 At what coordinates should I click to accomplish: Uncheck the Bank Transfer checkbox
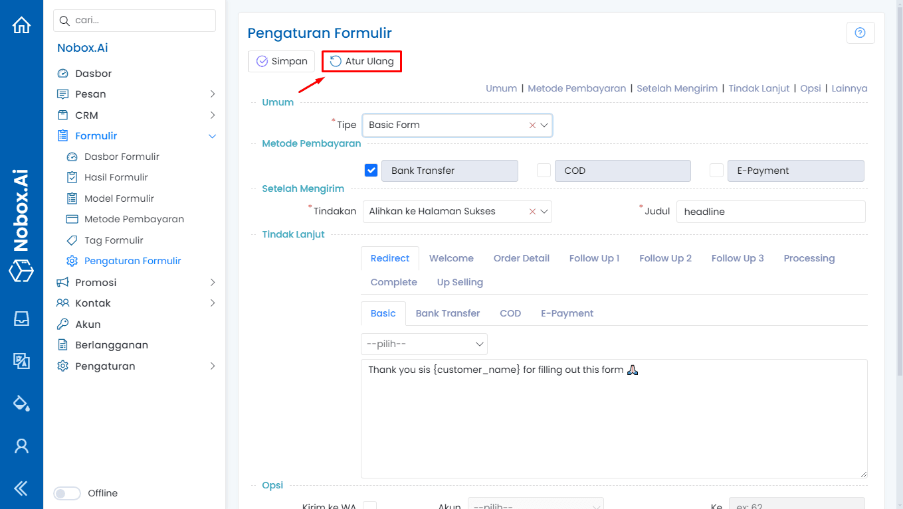pos(371,171)
